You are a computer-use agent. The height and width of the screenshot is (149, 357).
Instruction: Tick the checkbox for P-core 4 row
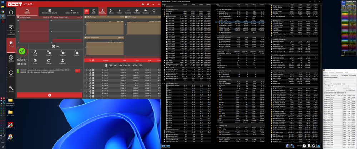[x=86, y=80]
